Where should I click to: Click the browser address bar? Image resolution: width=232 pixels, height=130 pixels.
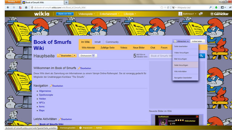point(95,8)
